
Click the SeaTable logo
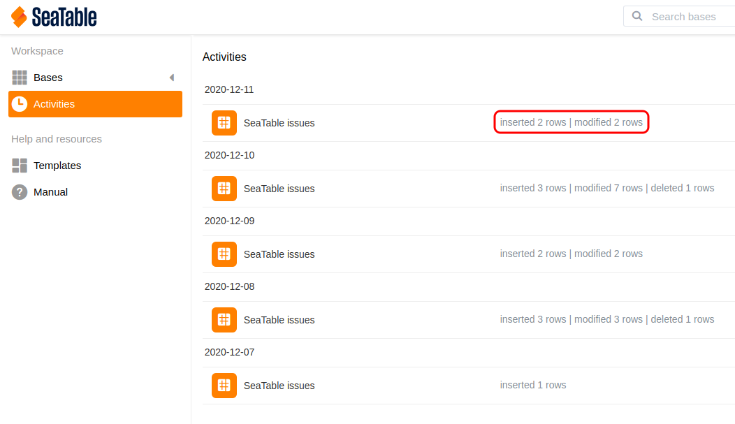pos(54,17)
